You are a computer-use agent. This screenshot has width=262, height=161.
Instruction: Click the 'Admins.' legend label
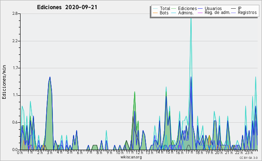coord(186,13)
